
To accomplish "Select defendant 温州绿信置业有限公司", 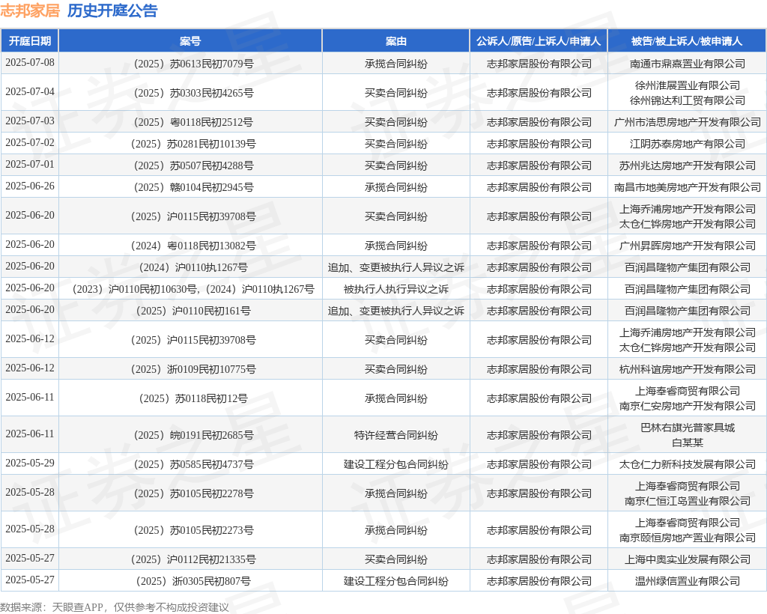I will [688, 581].
